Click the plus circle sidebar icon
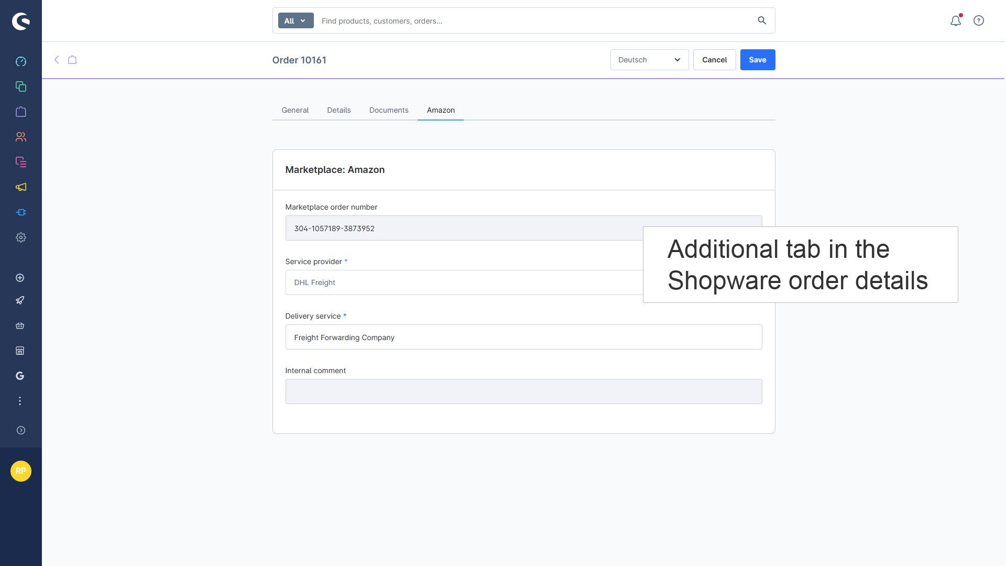 click(x=20, y=278)
